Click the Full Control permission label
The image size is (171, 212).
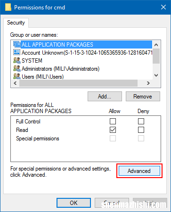pos(28,122)
